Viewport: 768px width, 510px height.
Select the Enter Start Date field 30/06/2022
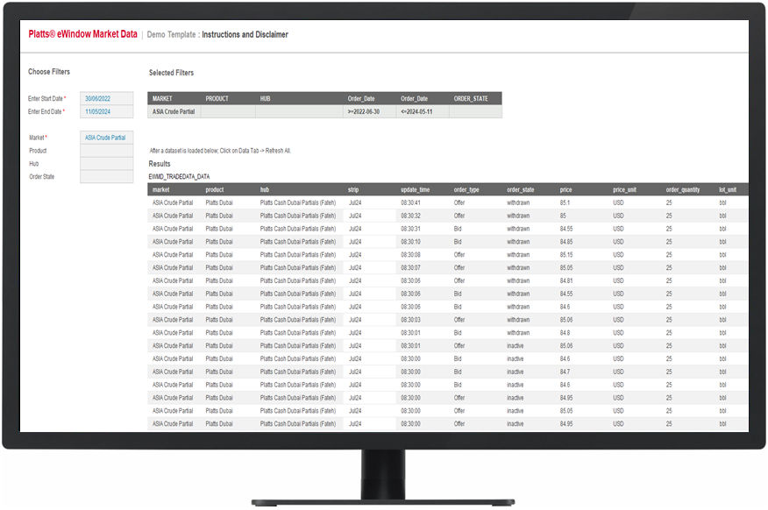coord(106,98)
